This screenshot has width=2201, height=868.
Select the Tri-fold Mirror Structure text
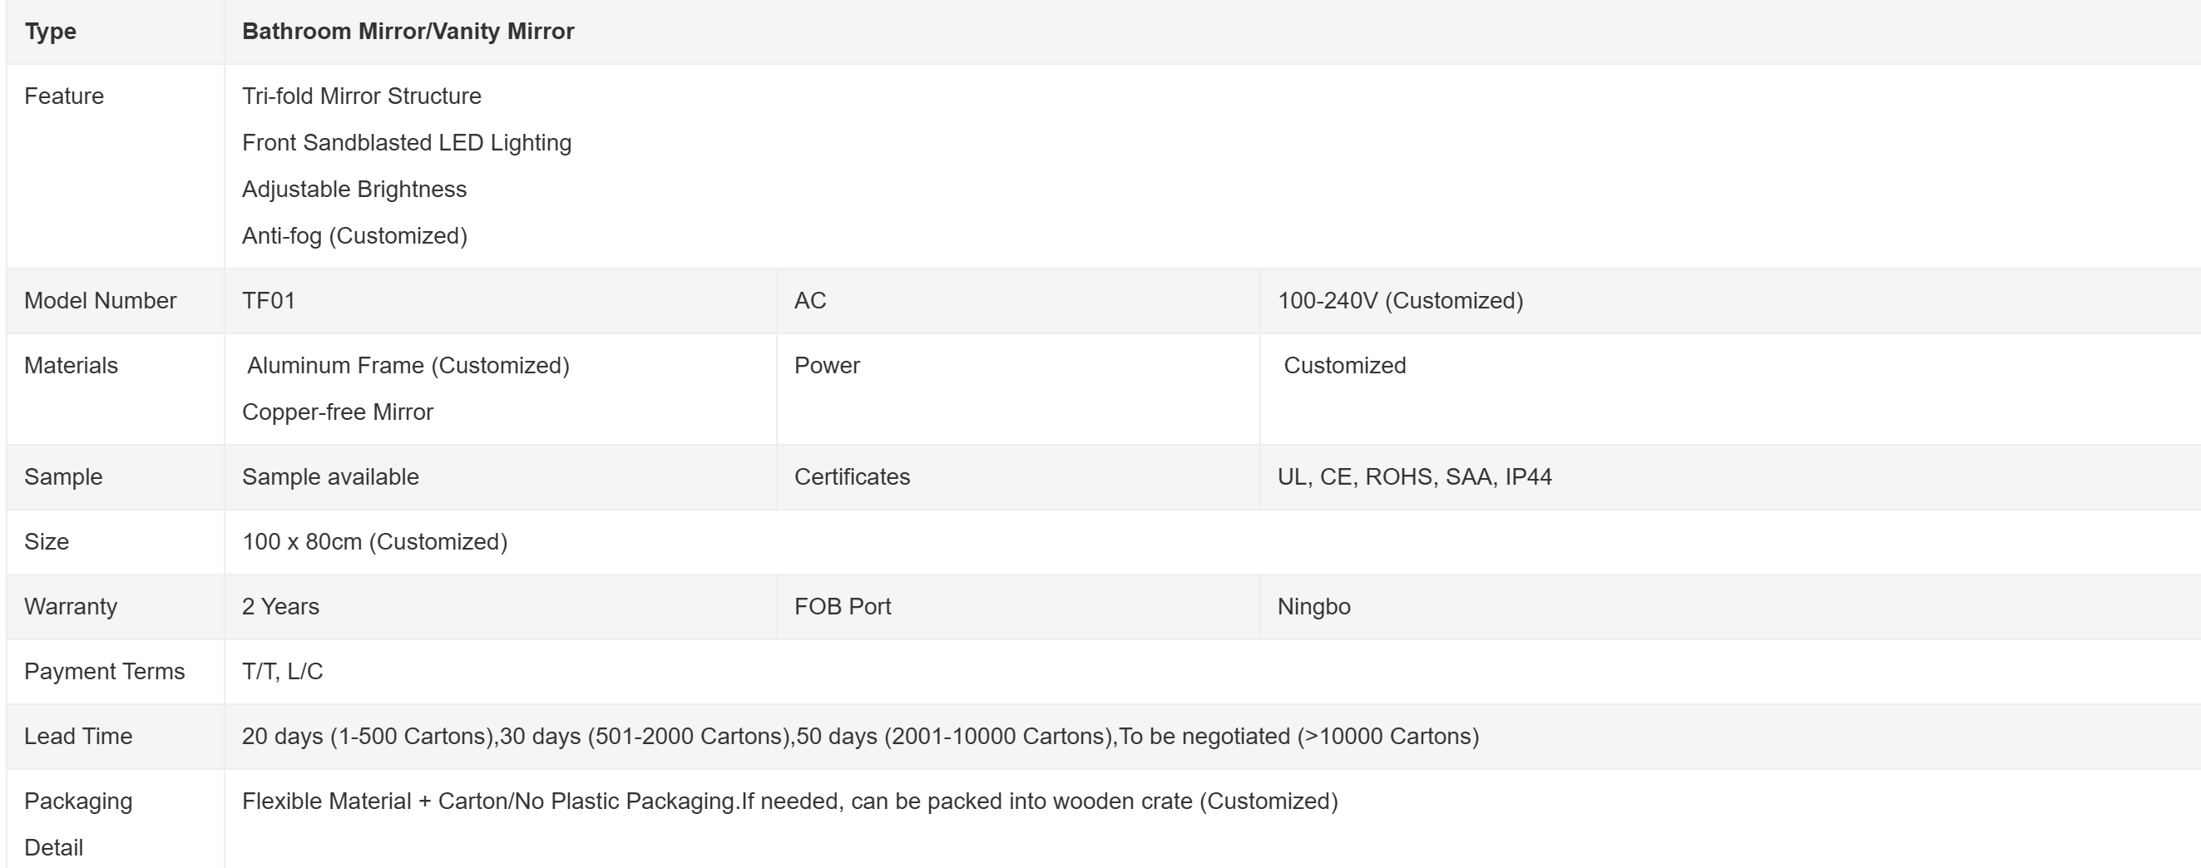361,96
